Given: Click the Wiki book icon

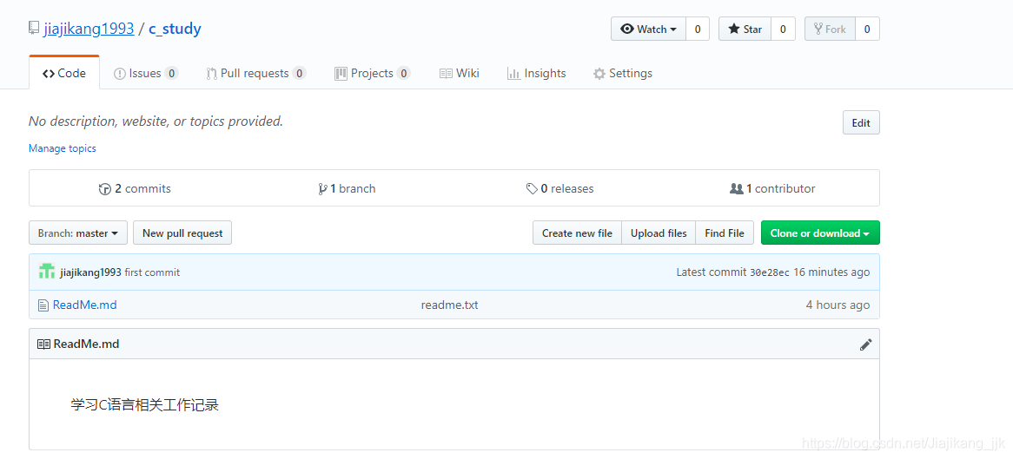Looking at the screenshot, I should (x=446, y=74).
